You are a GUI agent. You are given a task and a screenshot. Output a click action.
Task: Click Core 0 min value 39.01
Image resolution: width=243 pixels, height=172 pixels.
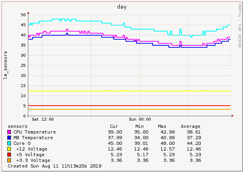click(x=141, y=143)
